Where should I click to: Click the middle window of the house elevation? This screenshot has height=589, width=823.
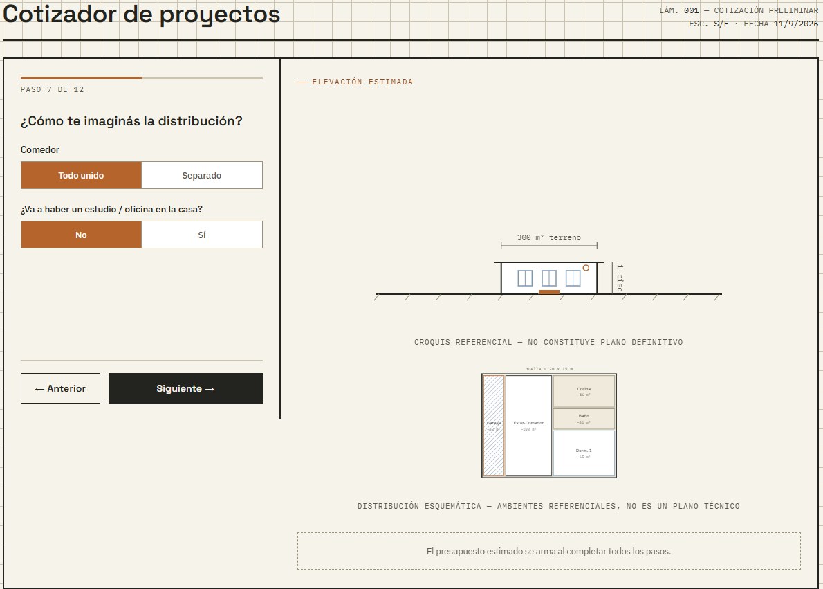coord(549,278)
